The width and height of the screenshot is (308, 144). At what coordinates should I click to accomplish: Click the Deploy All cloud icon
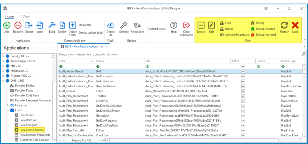[x=111, y=25]
